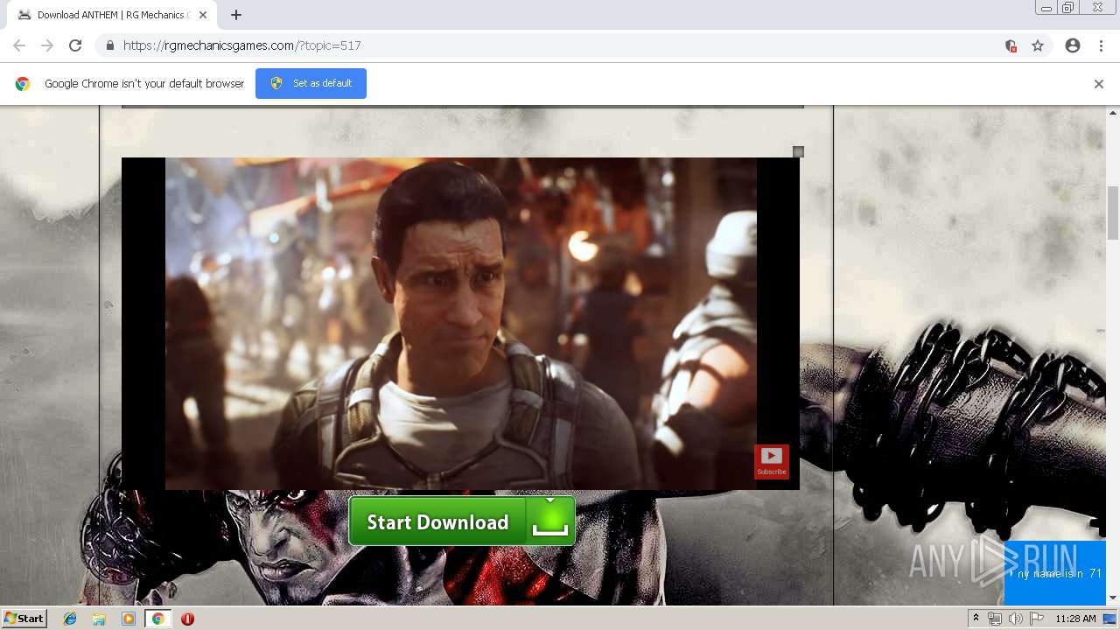Open Windows Start menu
Viewport: 1120px width, 630px height.
[x=24, y=619]
